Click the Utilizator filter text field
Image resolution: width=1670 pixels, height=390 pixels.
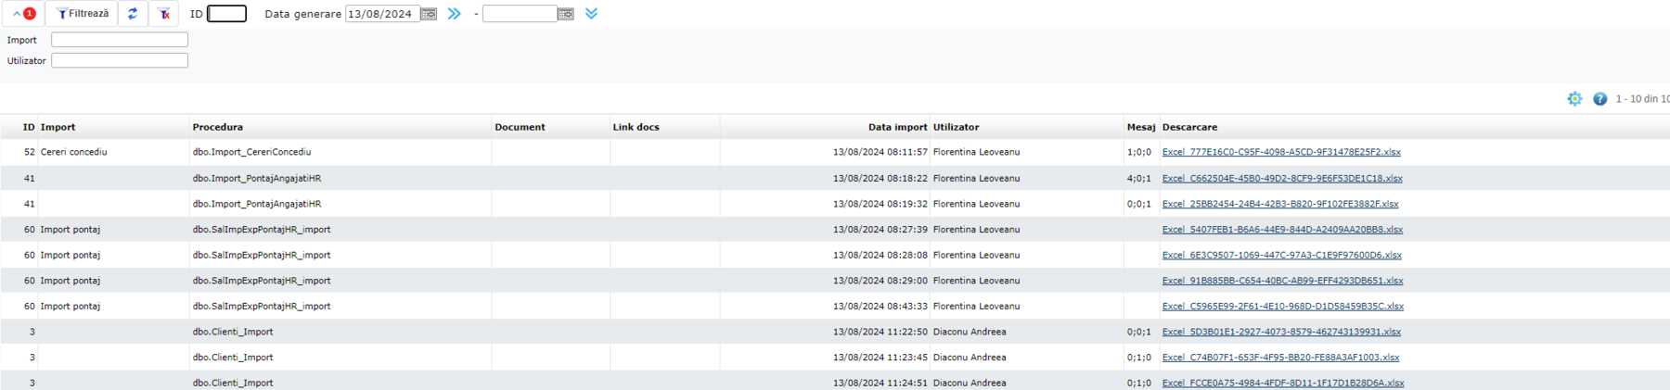pos(120,60)
